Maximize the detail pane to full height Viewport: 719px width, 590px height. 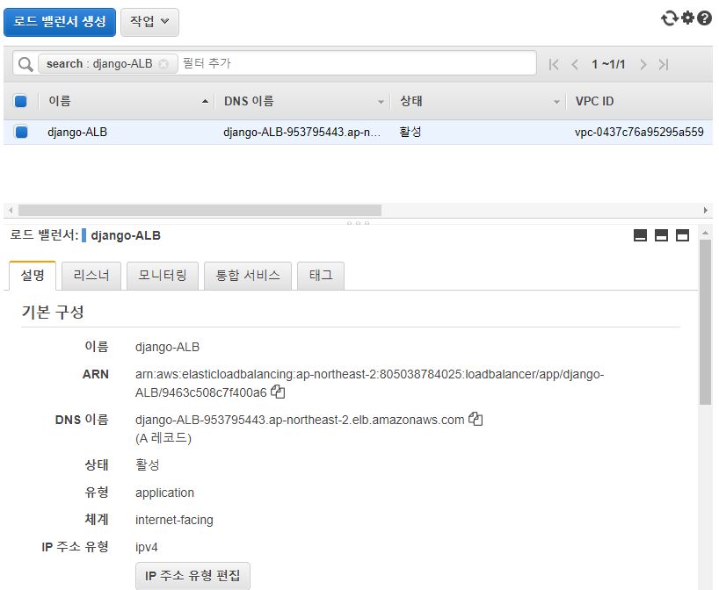click(682, 235)
